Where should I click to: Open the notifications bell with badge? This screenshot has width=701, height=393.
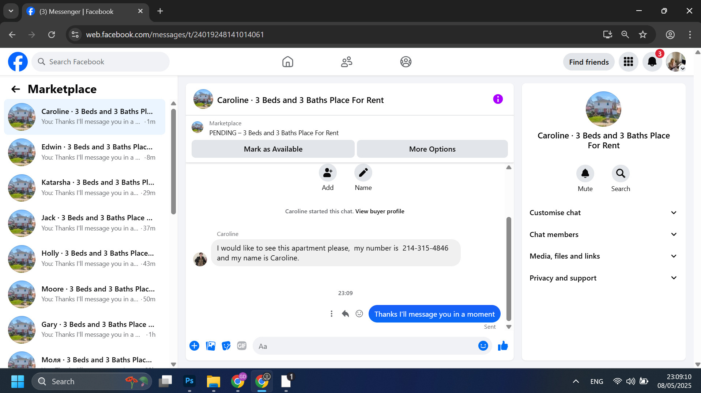click(x=652, y=62)
